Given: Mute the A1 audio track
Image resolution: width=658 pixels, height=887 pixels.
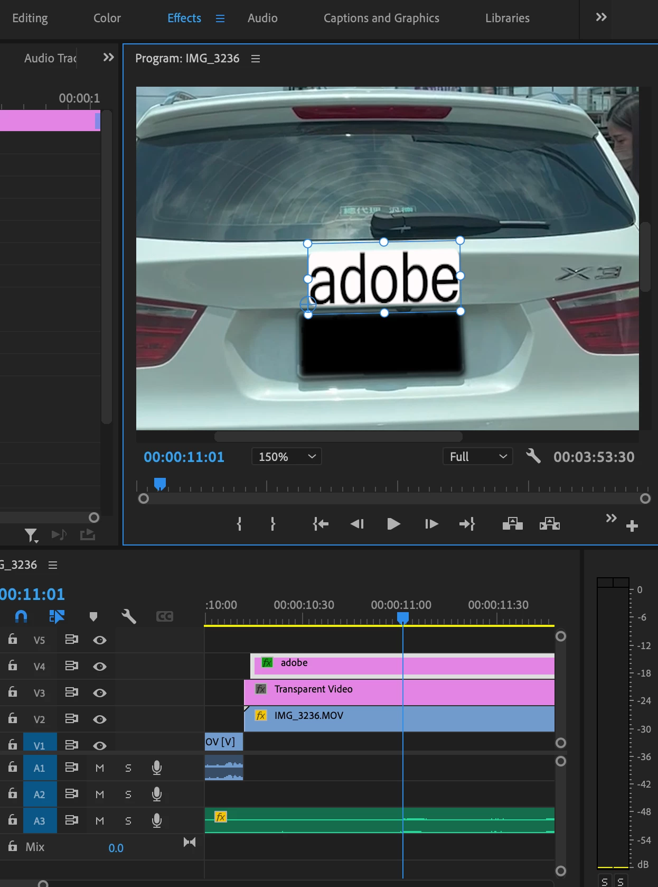Looking at the screenshot, I should (x=100, y=768).
